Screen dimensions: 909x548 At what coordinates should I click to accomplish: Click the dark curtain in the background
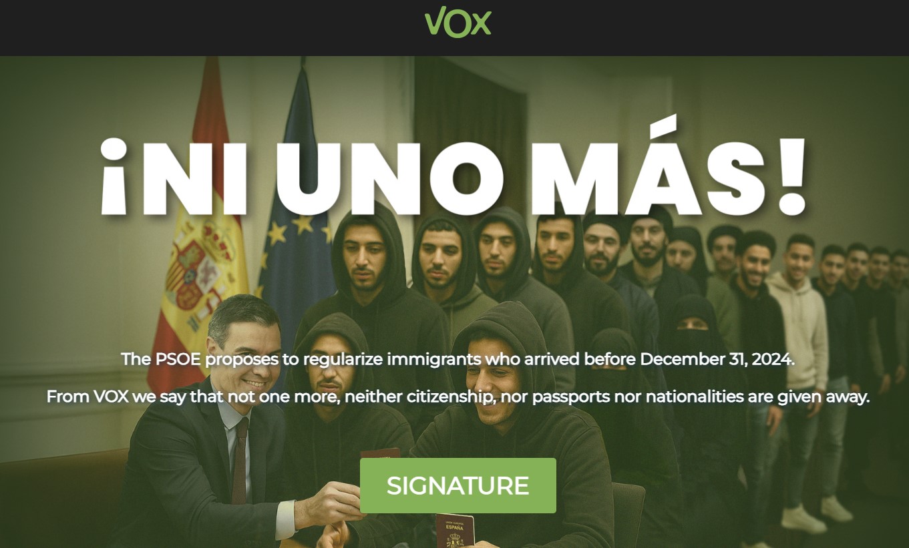pos(470,133)
